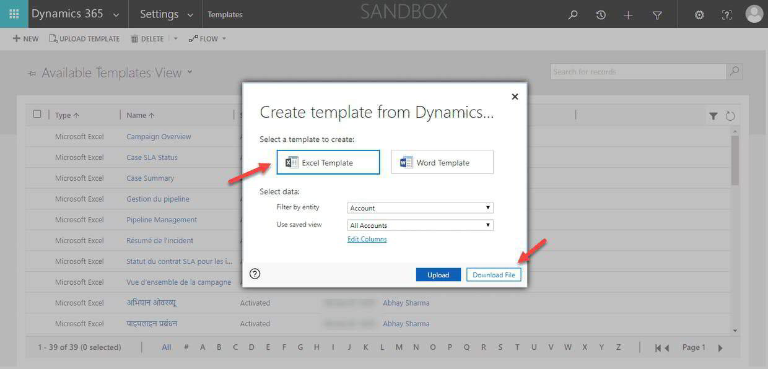768x369 pixels.
Task: Open the Settings gear icon
Action: [x=699, y=14]
